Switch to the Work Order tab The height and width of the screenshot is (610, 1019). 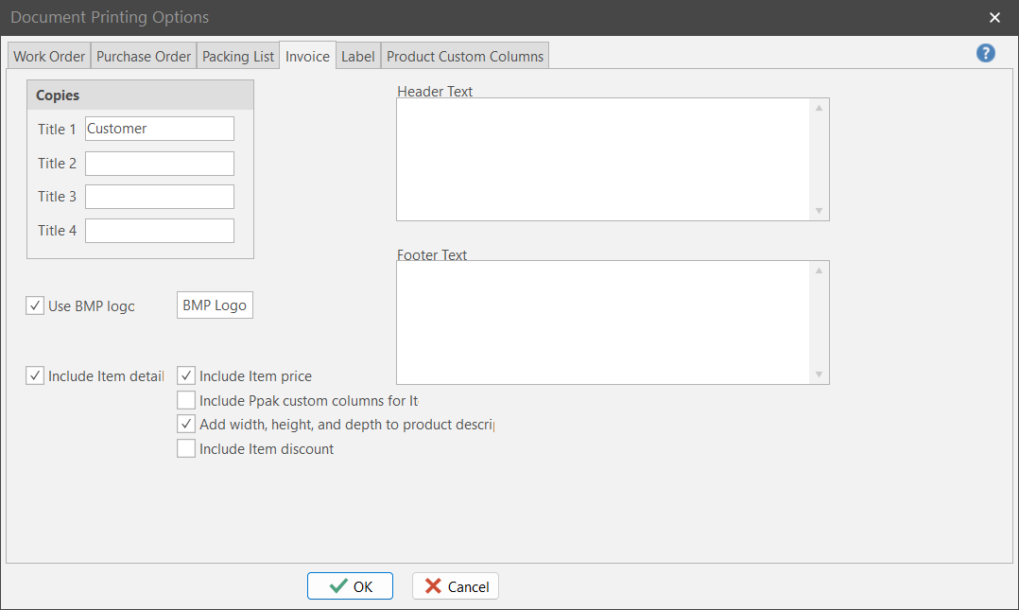(49, 56)
